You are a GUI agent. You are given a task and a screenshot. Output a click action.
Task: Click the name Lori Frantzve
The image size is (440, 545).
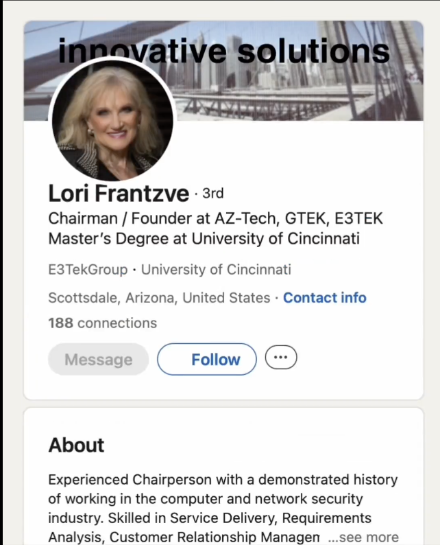tap(118, 194)
